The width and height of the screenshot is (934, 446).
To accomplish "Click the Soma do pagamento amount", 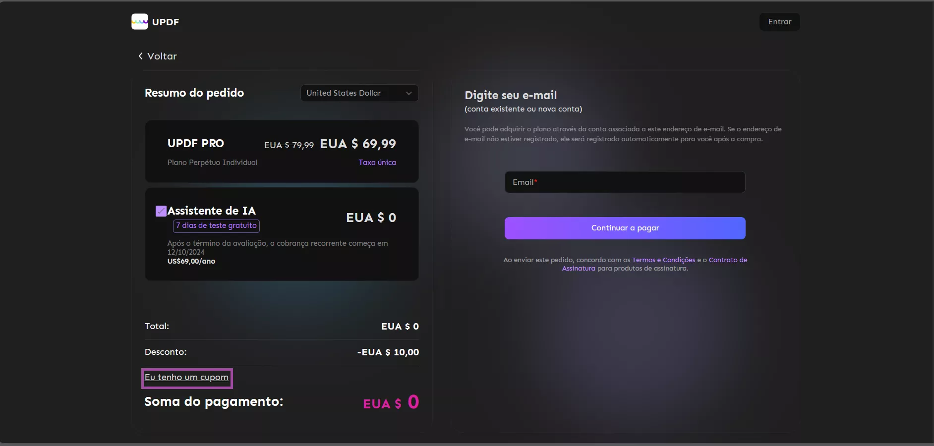I will [391, 402].
